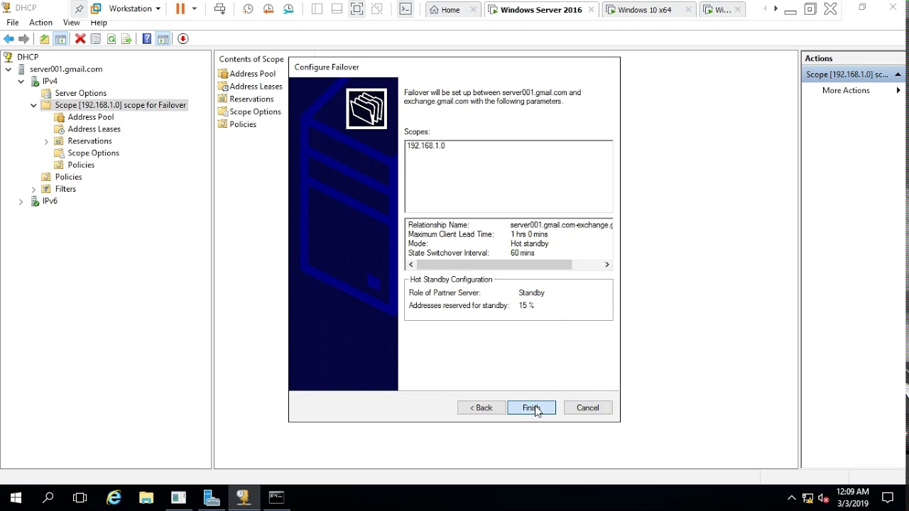909x511 pixels.
Task: Click More Actions in Actions pane
Action: 846,90
